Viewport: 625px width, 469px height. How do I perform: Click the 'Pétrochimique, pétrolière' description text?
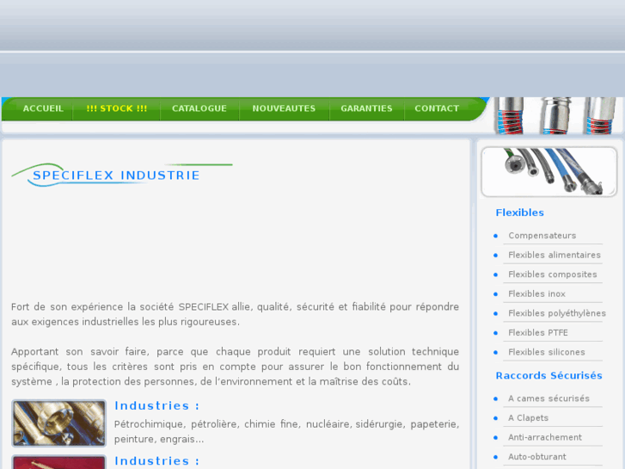[286, 431]
